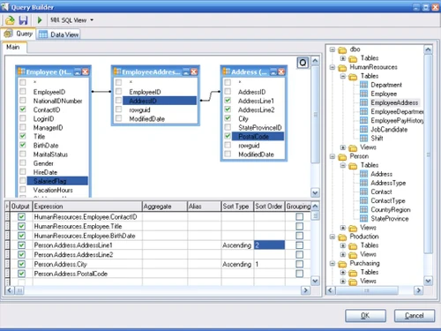Open the SQL View dropdown arrow

click(92, 20)
